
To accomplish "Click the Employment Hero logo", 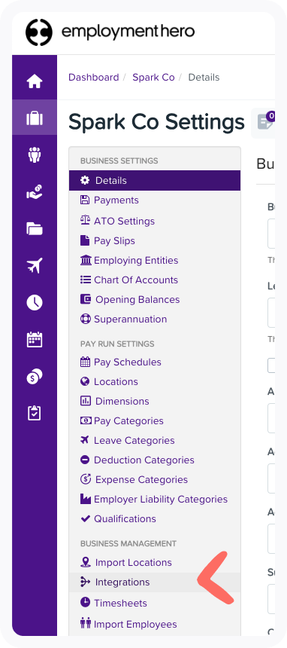I will [110, 32].
